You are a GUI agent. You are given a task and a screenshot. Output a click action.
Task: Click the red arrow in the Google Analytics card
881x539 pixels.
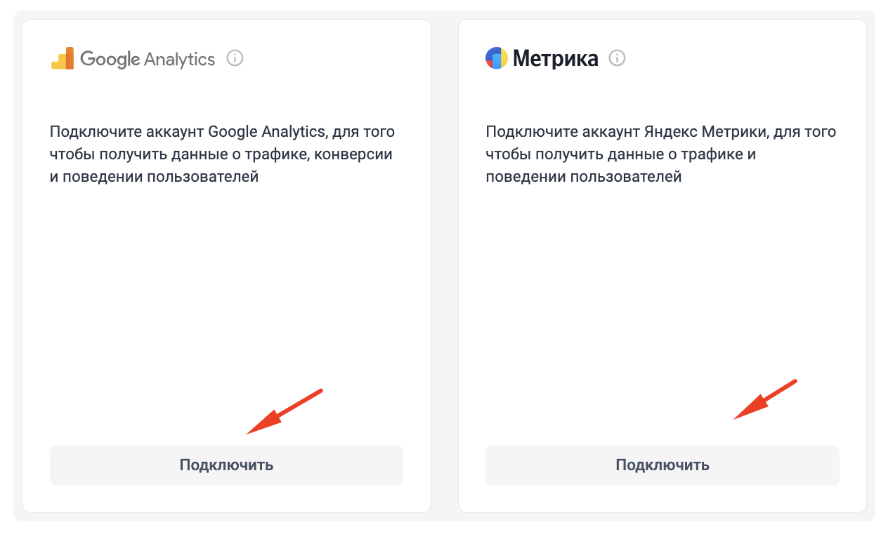(284, 412)
